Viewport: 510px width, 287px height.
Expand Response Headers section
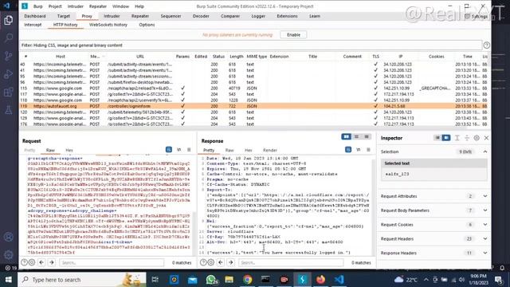(485, 253)
